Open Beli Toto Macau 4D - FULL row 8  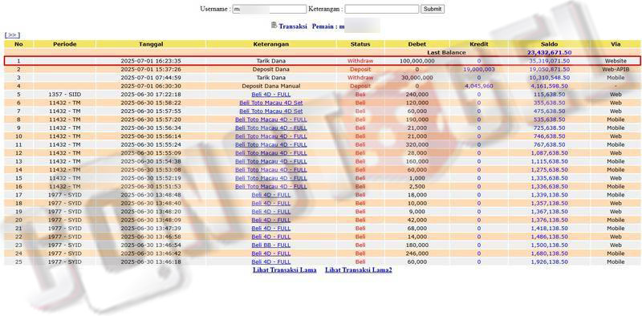(x=271, y=120)
